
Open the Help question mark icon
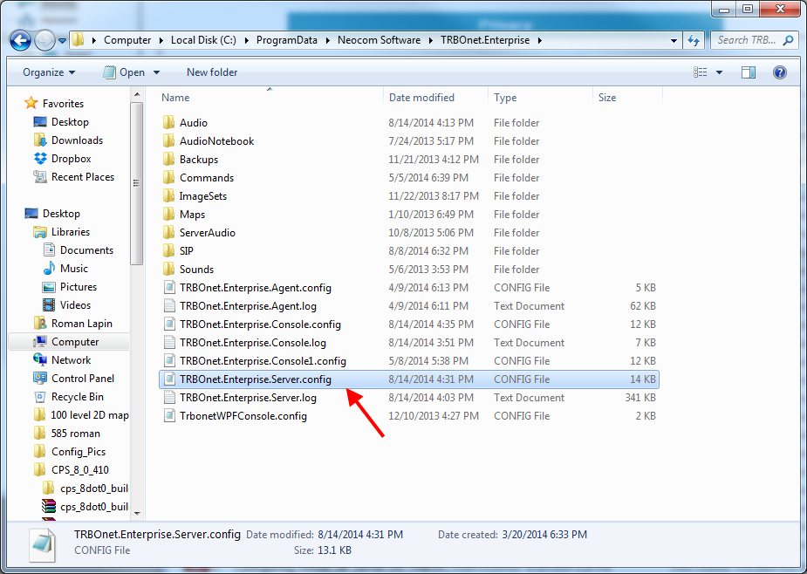(780, 72)
